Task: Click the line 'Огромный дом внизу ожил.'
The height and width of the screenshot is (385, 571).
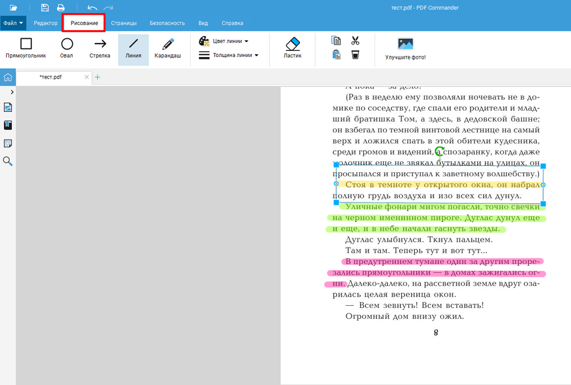Action: coord(405,316)
